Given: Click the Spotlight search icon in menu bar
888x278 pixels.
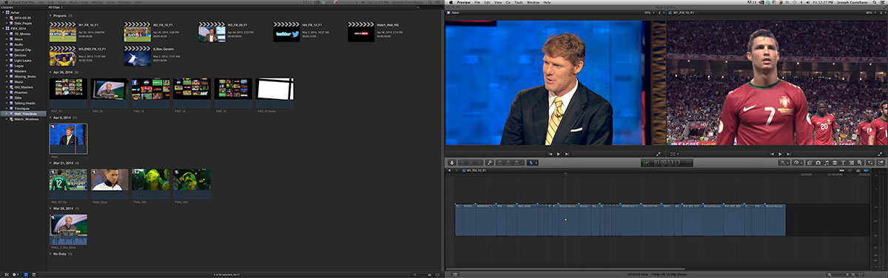Looking at the screenshot, I should coord(874,2).
